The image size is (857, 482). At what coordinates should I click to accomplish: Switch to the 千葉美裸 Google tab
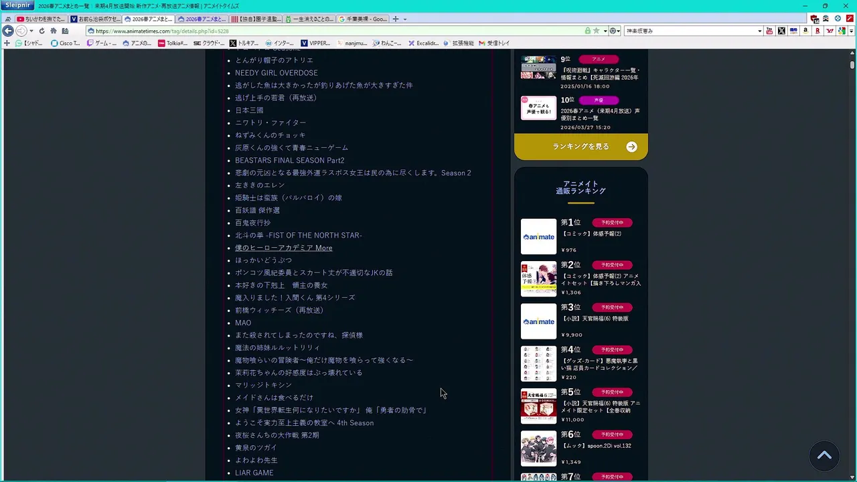click(362, 19)
